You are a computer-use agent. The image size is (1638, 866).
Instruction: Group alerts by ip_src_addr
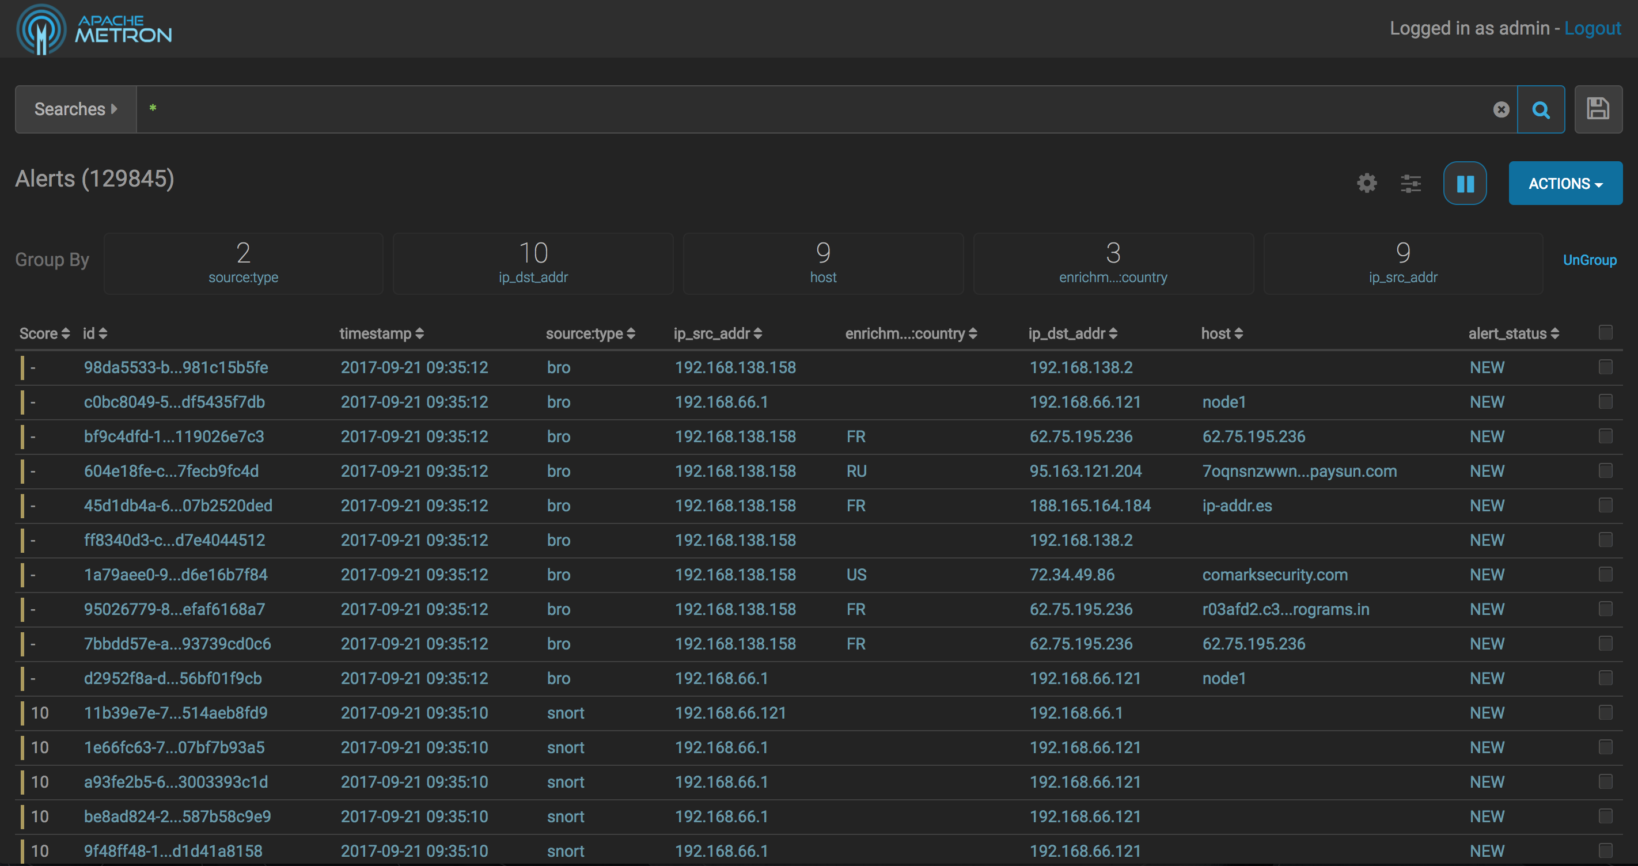point(1403,263)
